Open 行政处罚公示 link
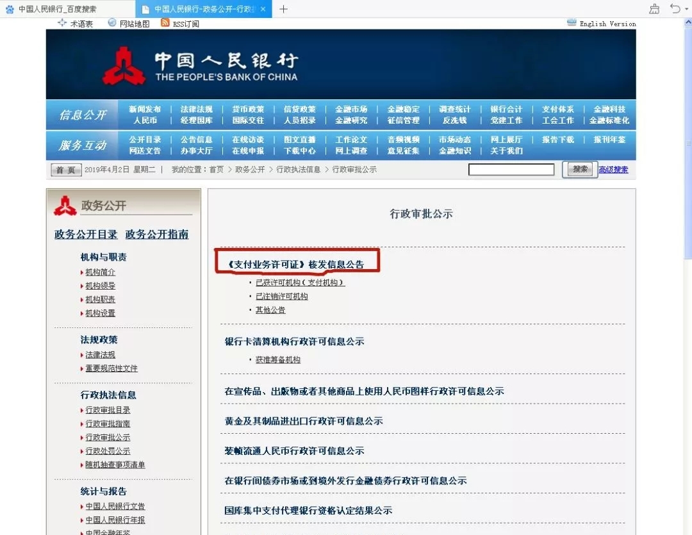Image resolution: width=692 pixels, height=535 pixels. coord(108,451)
